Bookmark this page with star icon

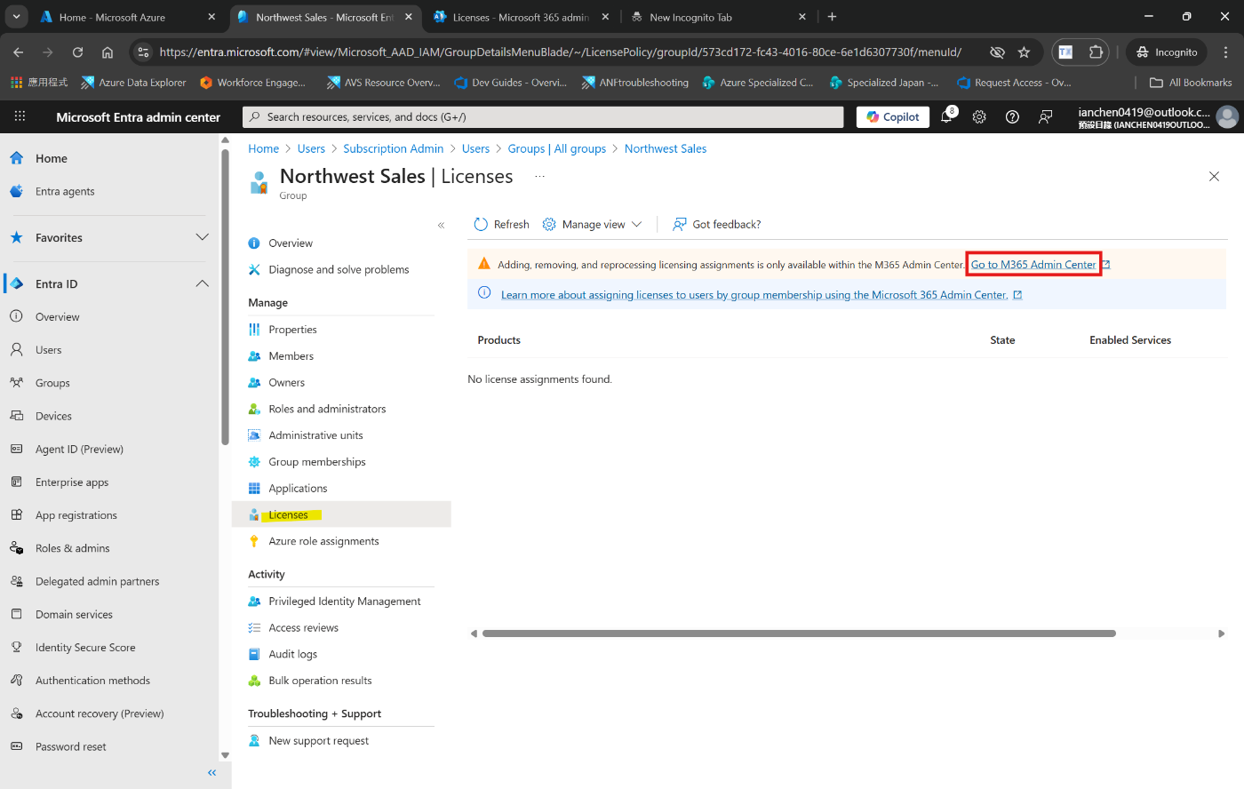1024,52
